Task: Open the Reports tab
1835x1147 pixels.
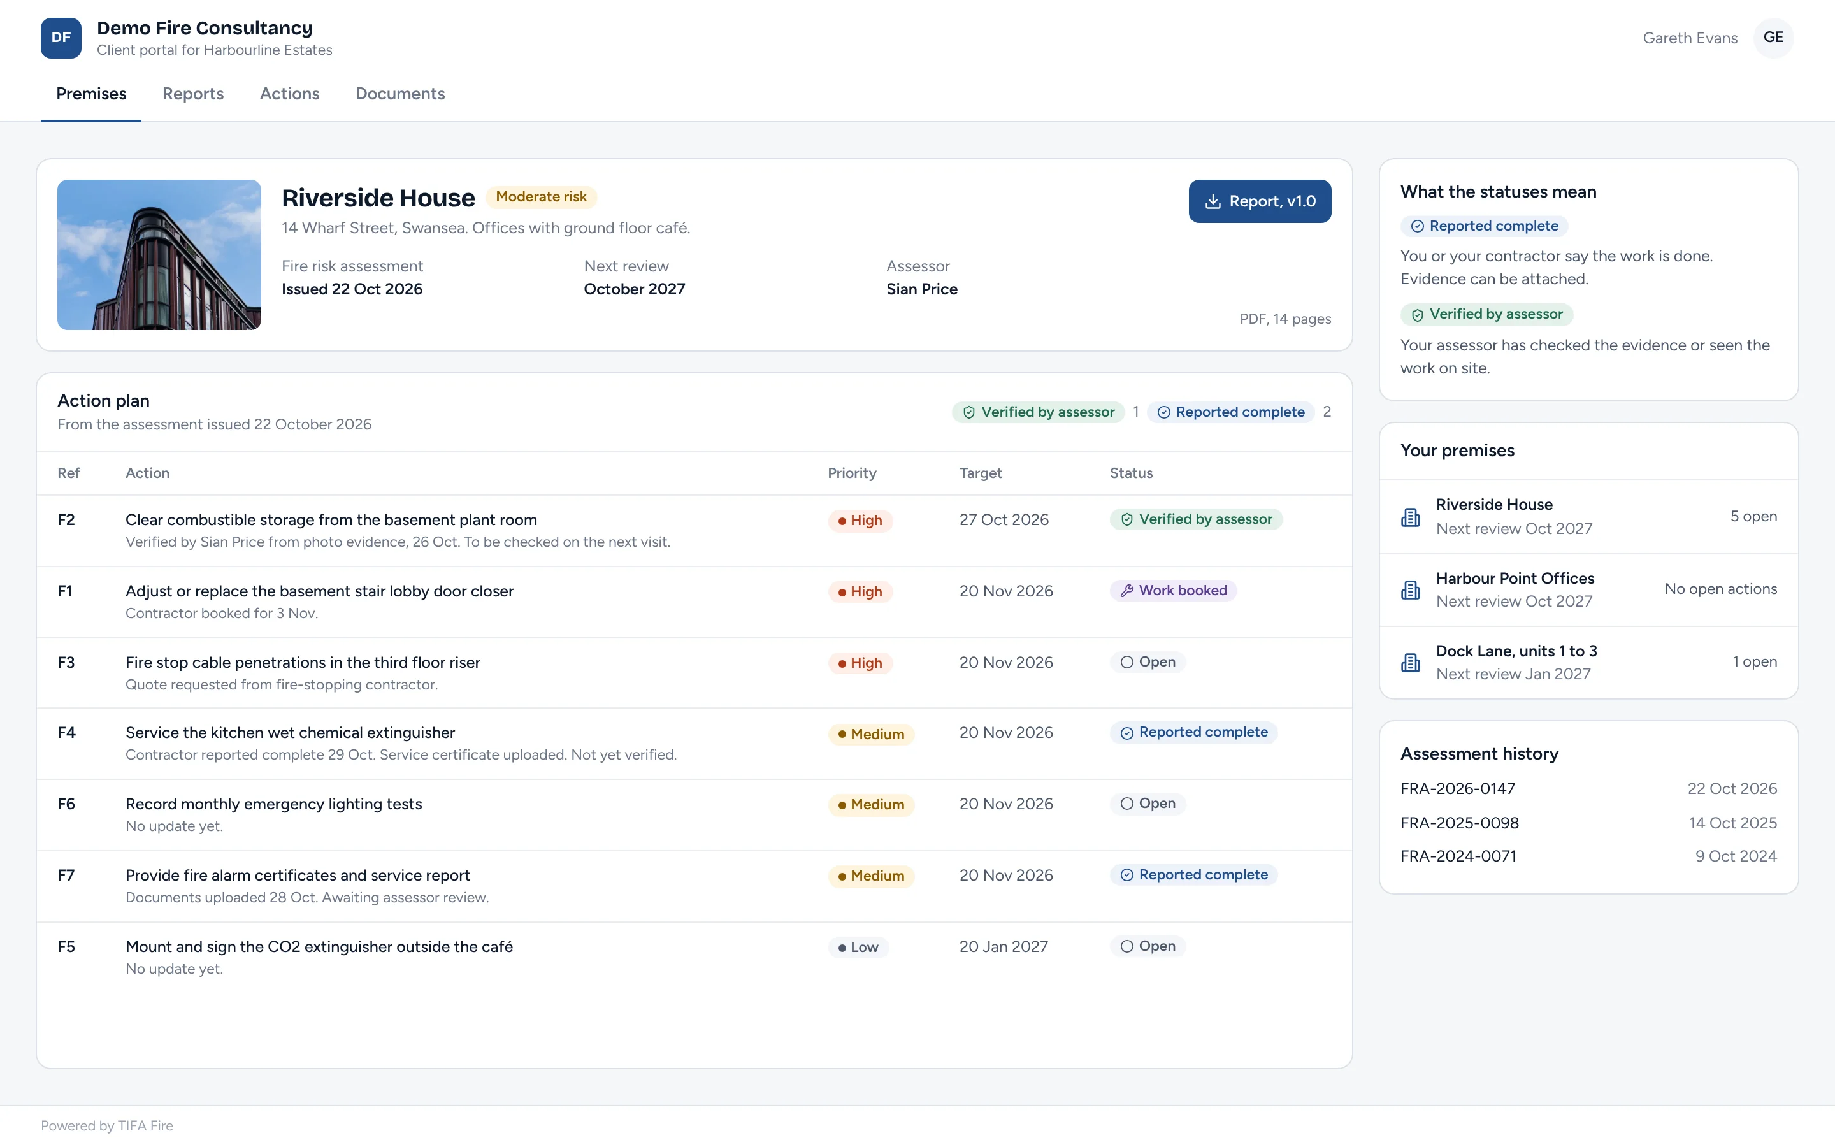Action: (192, 94)
